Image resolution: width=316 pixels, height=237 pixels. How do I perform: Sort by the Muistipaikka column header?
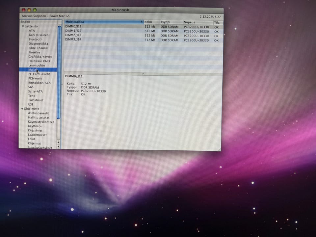coord(102,22)
